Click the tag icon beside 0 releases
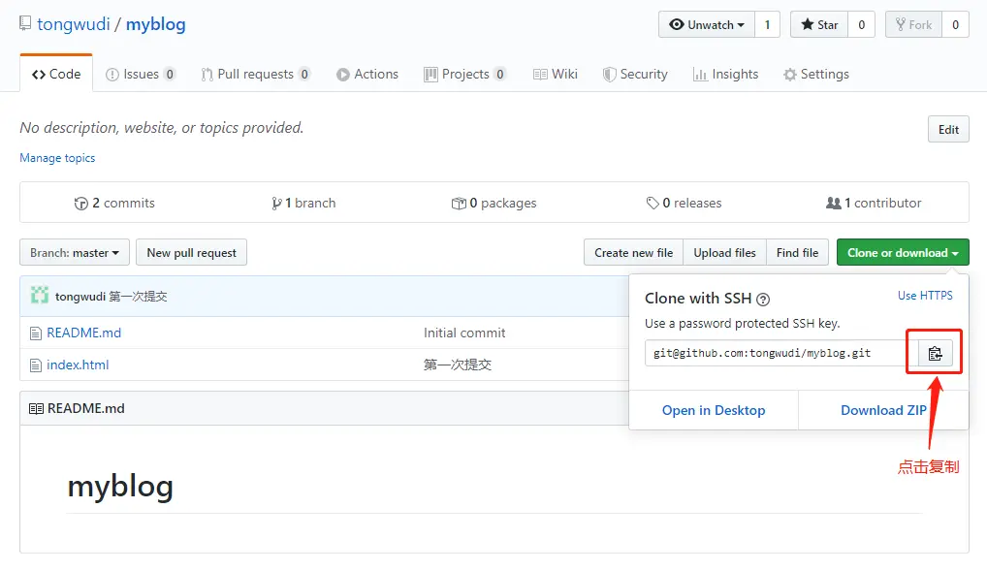 click(653, 204)
